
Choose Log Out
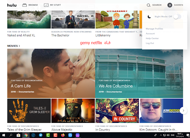[150, 43]
